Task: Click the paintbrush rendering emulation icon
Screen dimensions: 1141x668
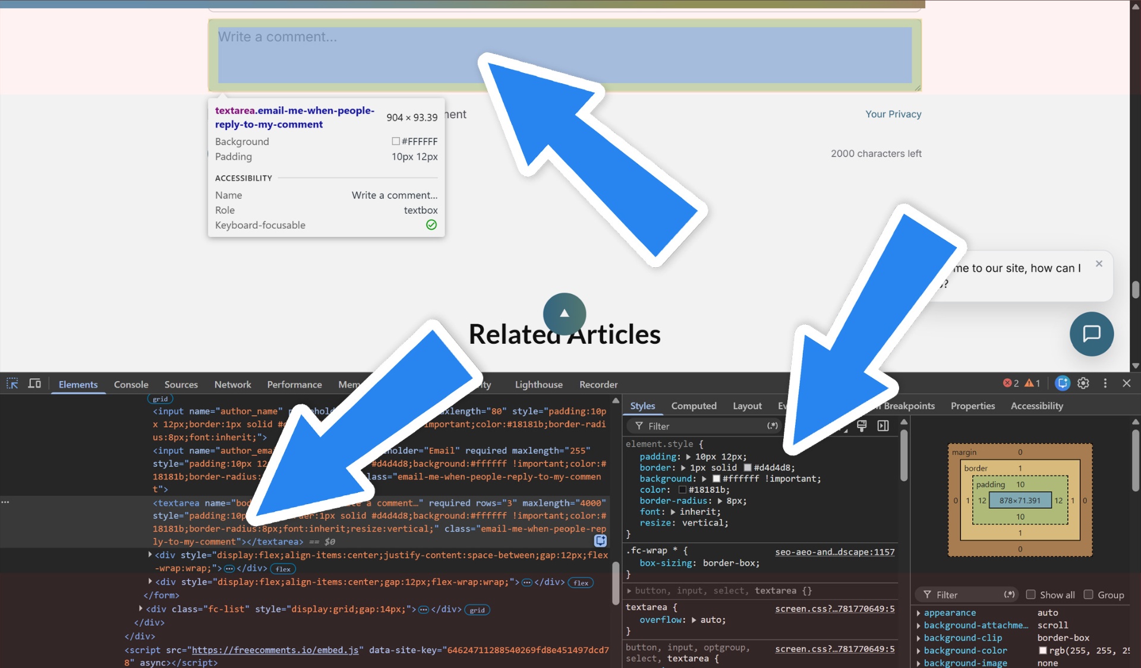Action: click(x=862, y=426)
